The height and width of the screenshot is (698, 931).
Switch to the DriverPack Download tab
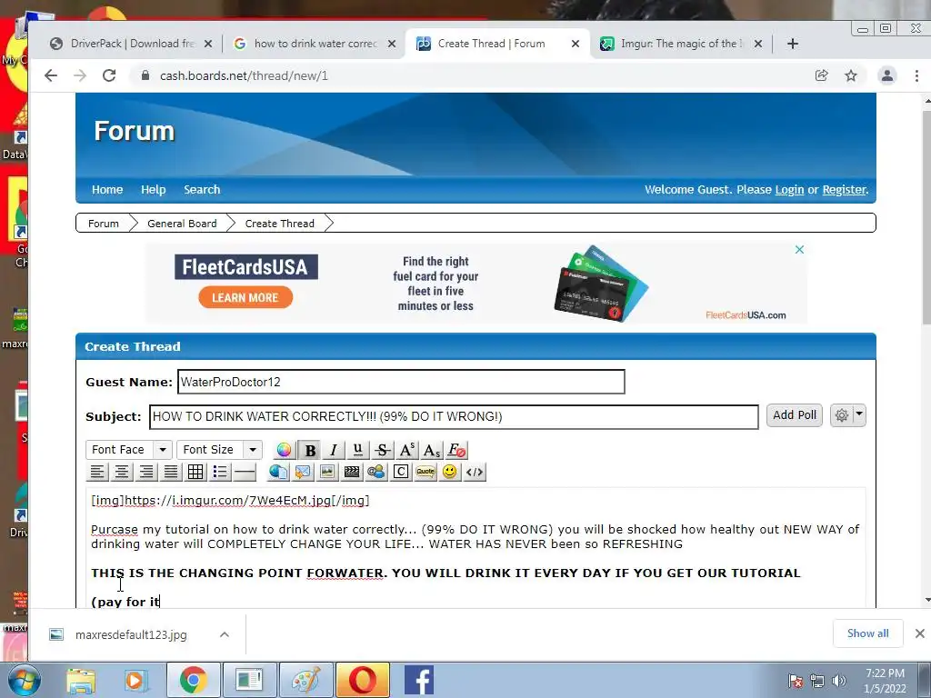click(x=132, y=44)
